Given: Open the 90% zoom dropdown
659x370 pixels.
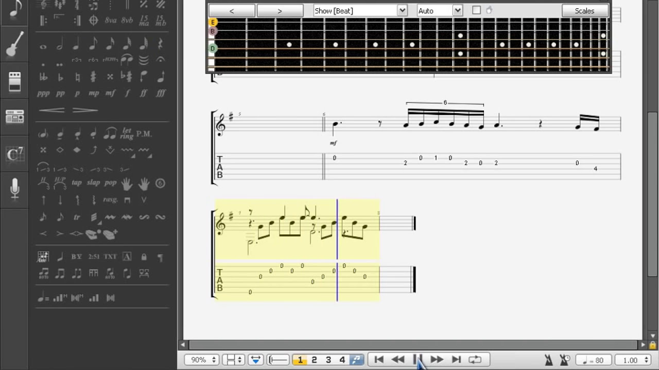Looking at the screenshot, I should [x=201, y=360].
